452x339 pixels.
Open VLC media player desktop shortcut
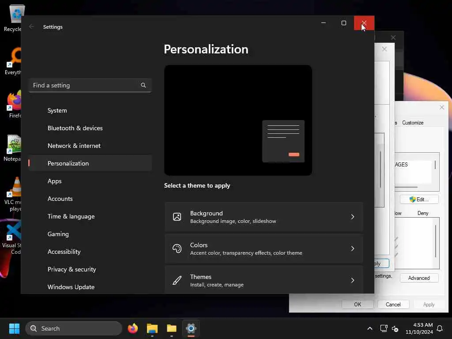pyautogui.click(x=12, y=194)
